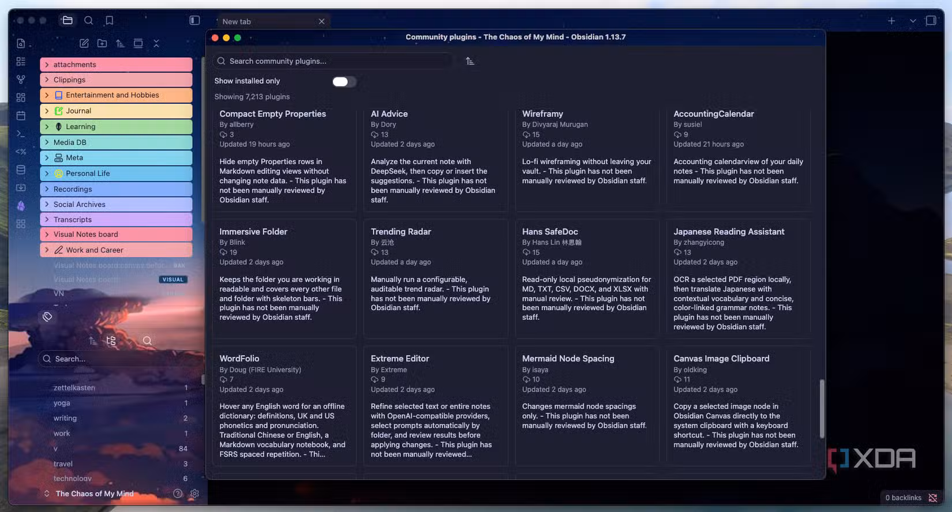Image resolution: width=952 pixels, height=512 pixels.
Task: Toggle the Show installed only switch
Action: click(x=344, y=81)
